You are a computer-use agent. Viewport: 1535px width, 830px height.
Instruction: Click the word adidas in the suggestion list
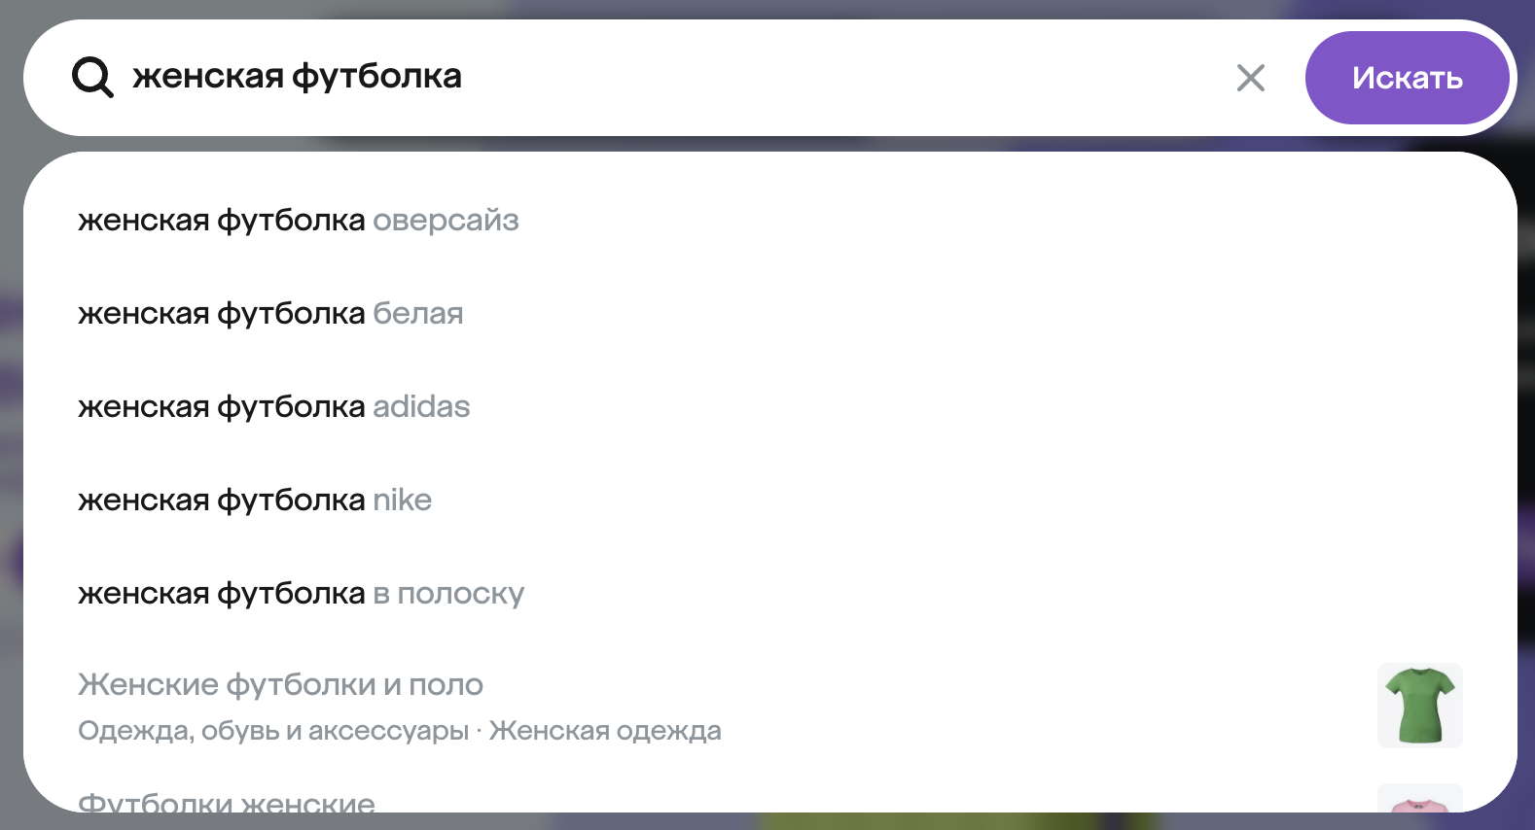coord(421,407)
